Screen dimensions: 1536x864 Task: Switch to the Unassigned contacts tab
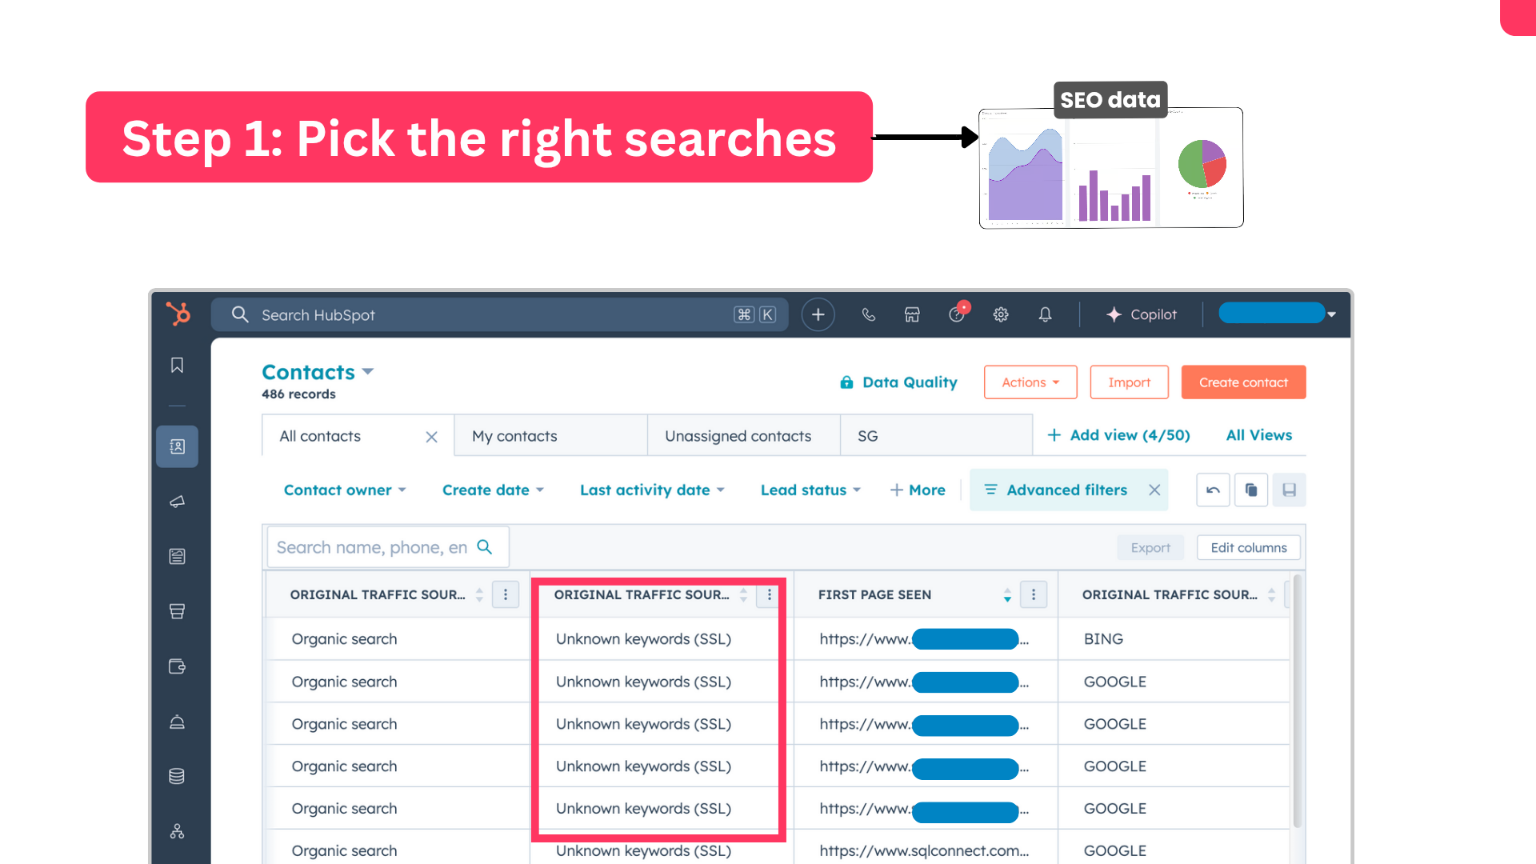743,436
